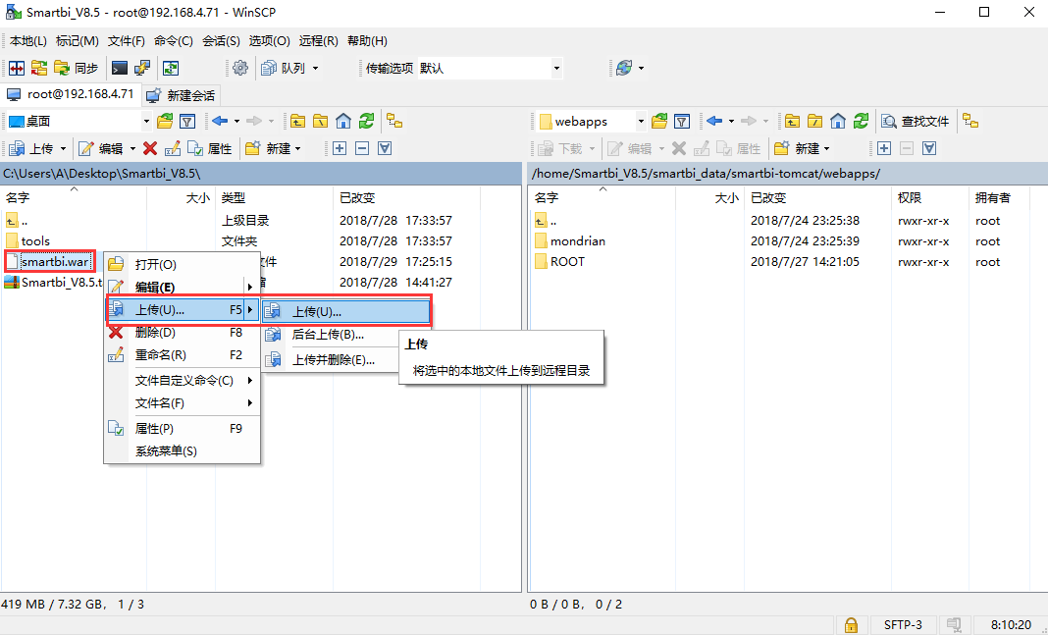Refresh the local panel
Screen dimensions: 1048x635
click(x=366, y=122)
